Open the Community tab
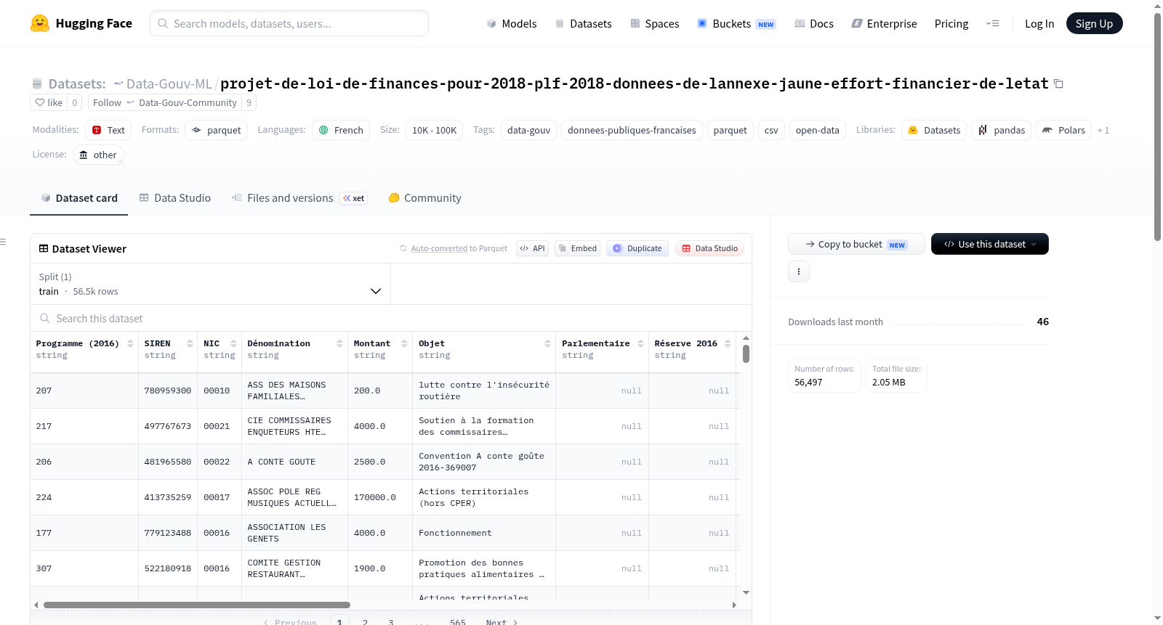1163x625 pixels. (425, 197)
